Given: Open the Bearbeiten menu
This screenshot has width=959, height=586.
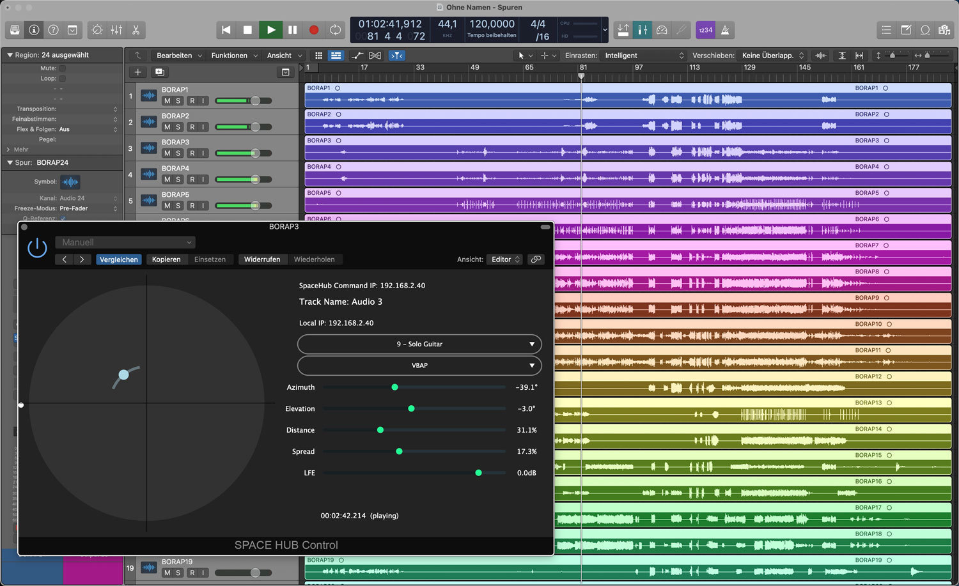Looking at the screenshot, I should (x=179, y=56).
